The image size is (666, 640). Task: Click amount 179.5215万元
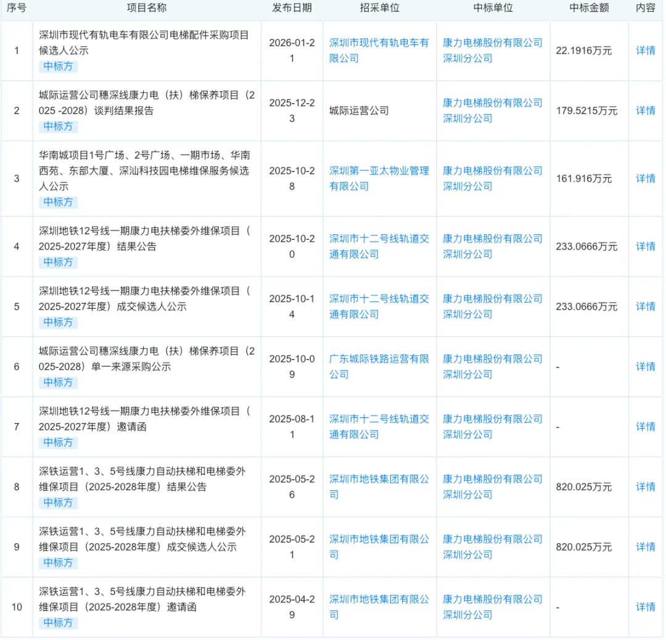click(x=586, y=111)
